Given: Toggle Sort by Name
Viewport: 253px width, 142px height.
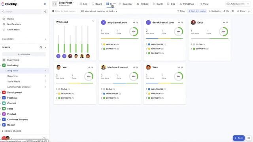Looking at the screenshot, I should [197, 11].
